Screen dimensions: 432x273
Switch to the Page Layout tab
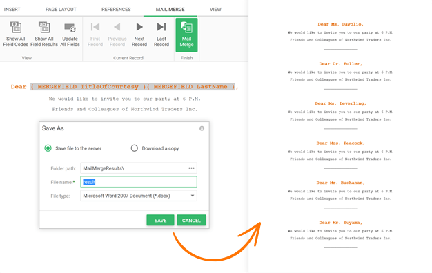pyautogui.click(x=61, y=10)
